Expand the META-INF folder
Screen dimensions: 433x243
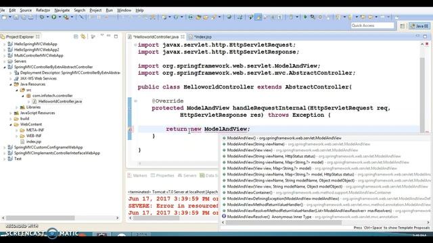(16, 130)
